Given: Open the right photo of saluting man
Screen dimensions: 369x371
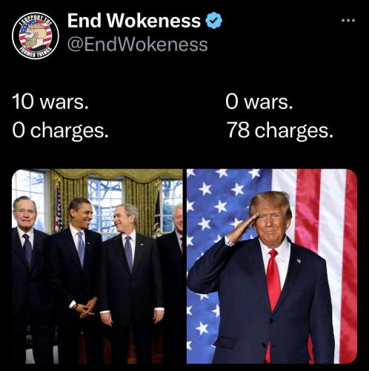Looking at the screenshot, I should coord(272,266).
